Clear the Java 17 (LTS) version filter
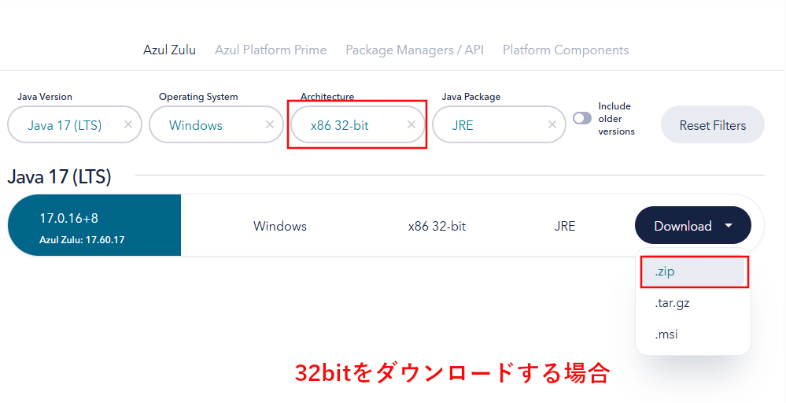The width and height of the screenshot is (786, 403). point(128,124)
